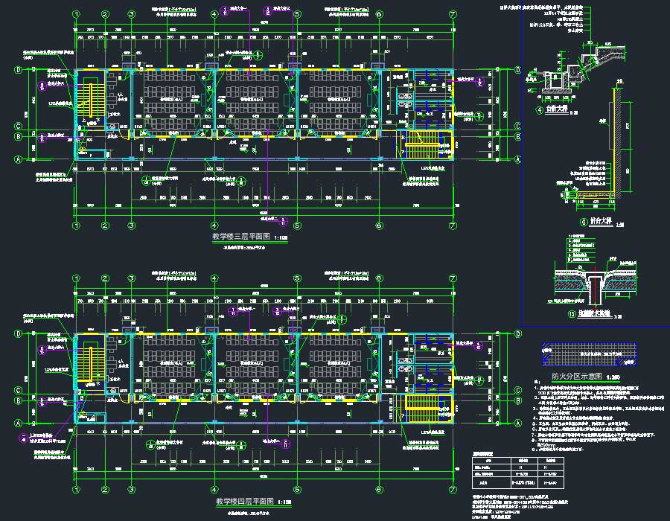Select the left yellow staircase on fourth-floor plan

[x=91, y=363]
